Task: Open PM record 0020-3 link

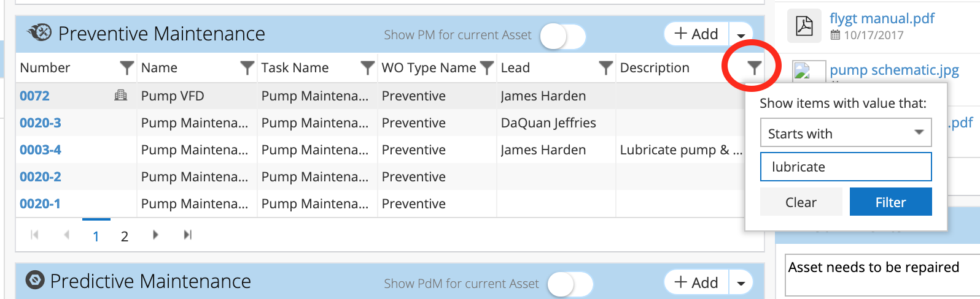Action: click(41, 123)
